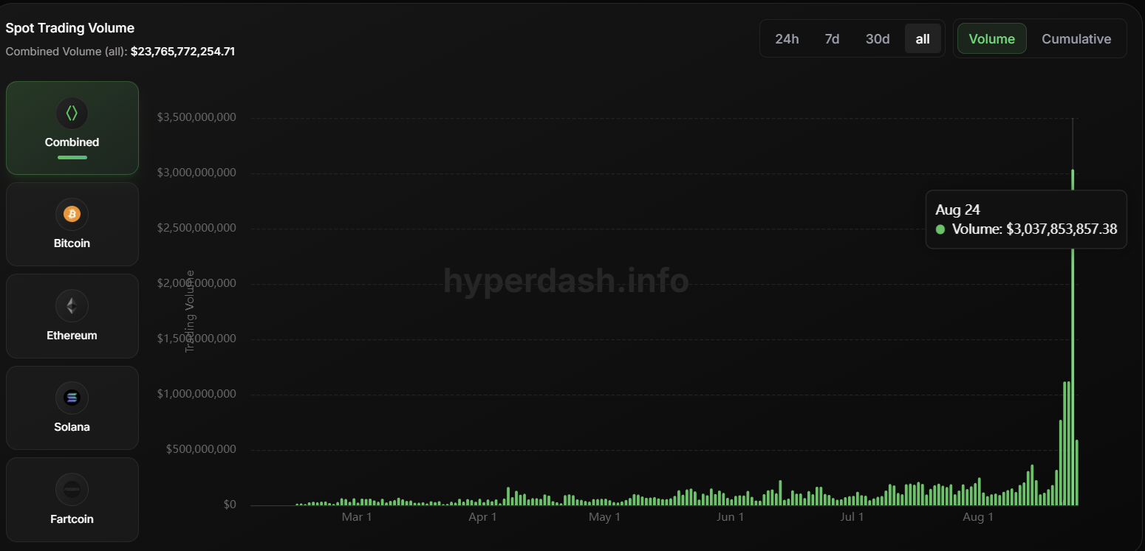Viewport: 1145px width, 551px height.
Task: Switch chart to Ethereum volume data
Action: pos(72,316)
